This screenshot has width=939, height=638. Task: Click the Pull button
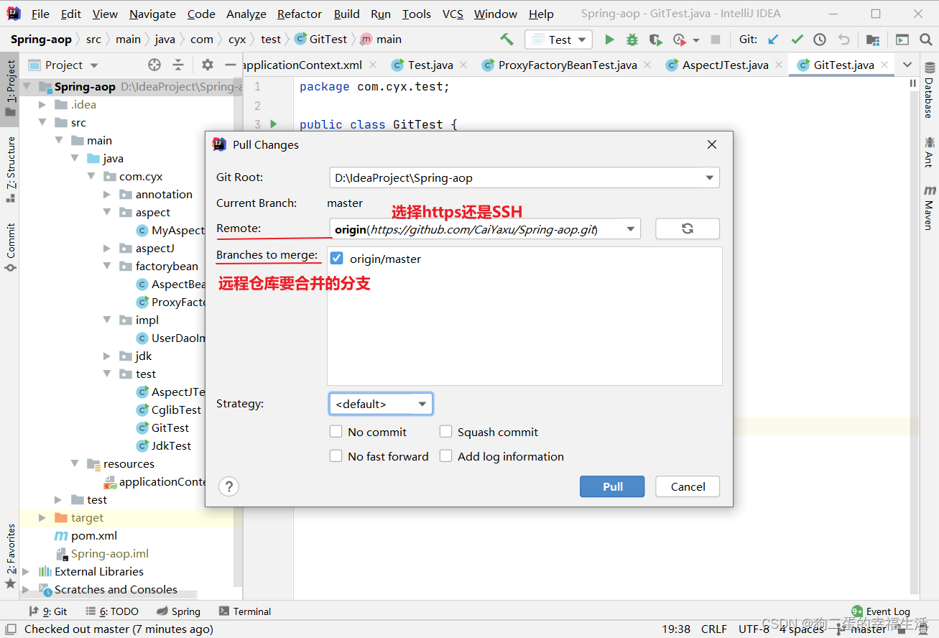click(x=613, y=486)
